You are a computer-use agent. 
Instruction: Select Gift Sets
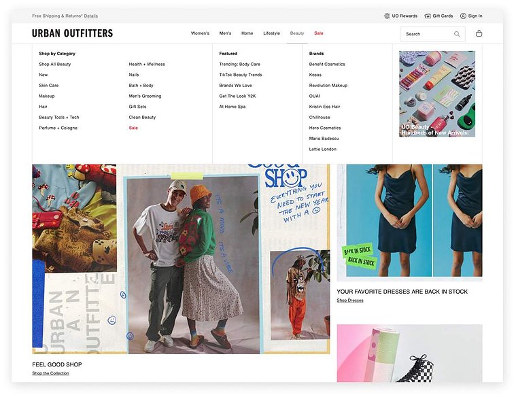[137, 107]
